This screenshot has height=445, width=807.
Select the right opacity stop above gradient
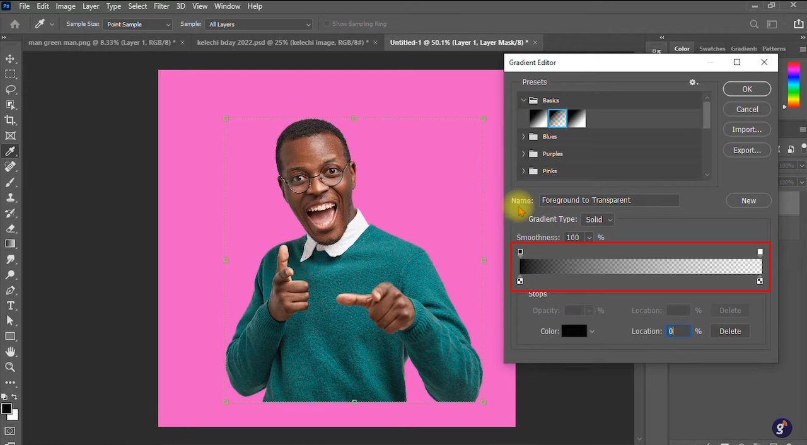[760, 251]
